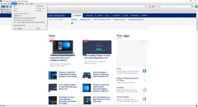Open Desktop Enhancements category link
198x107 pixels.
(136, 20)
